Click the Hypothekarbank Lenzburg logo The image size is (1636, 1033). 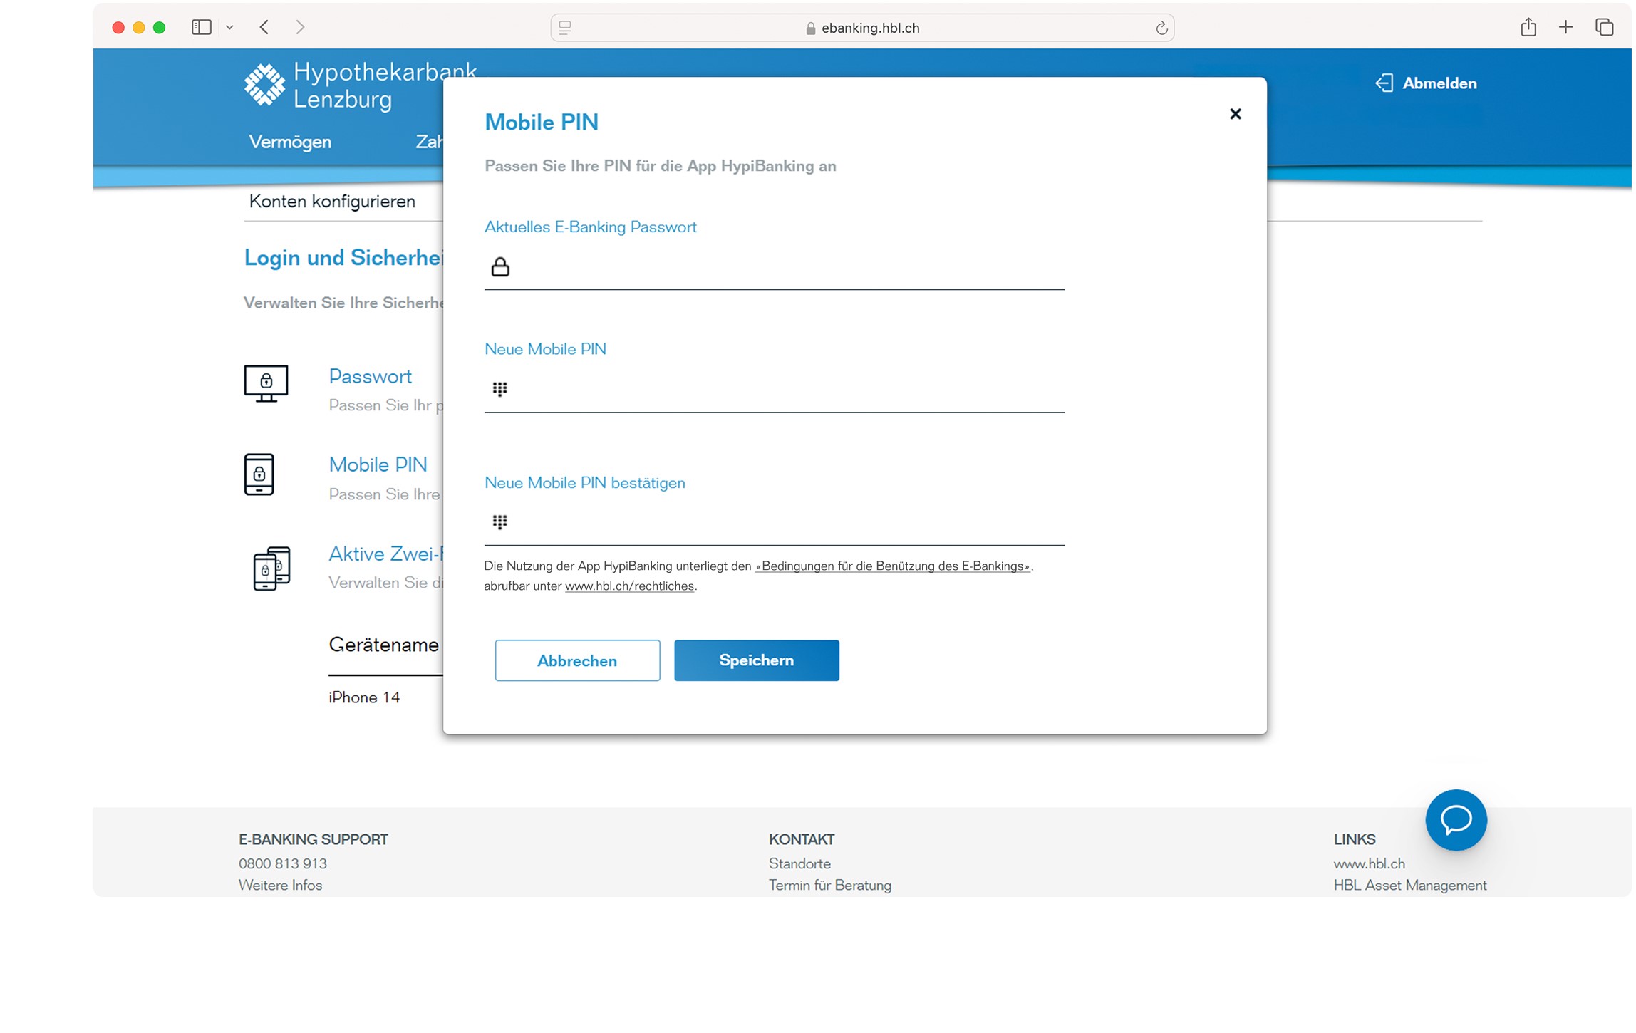tap(264, 85)
